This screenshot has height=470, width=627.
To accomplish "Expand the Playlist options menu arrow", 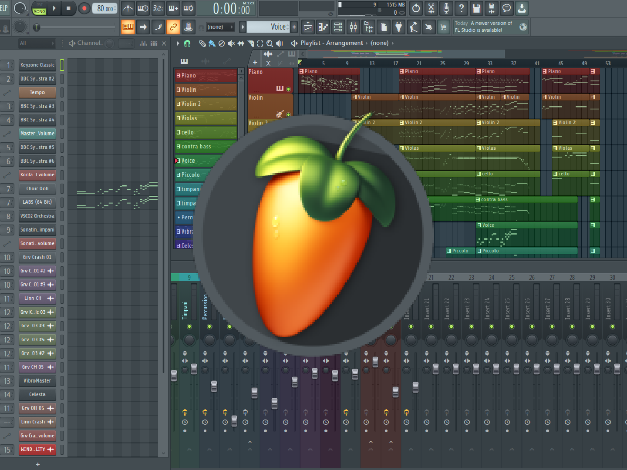I will 178,43.
